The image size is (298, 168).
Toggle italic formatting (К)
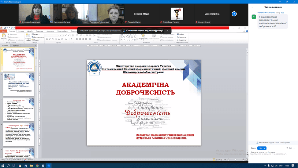pyautogui.click(x=50, y=39)
